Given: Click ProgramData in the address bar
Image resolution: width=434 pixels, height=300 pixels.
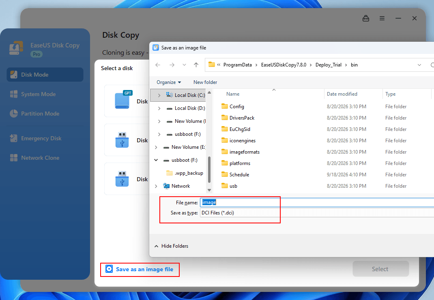Looking at the screenshot, I should (237, 65).
